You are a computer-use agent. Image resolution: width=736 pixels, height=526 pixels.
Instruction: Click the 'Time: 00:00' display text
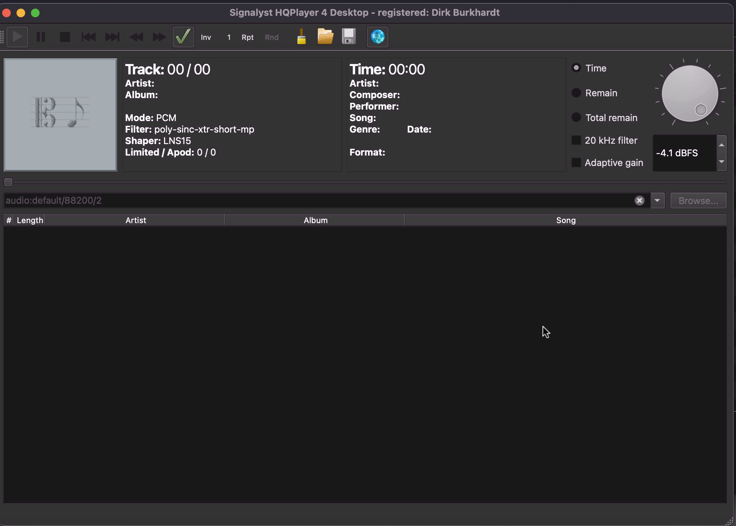click(x=387, y=69)
